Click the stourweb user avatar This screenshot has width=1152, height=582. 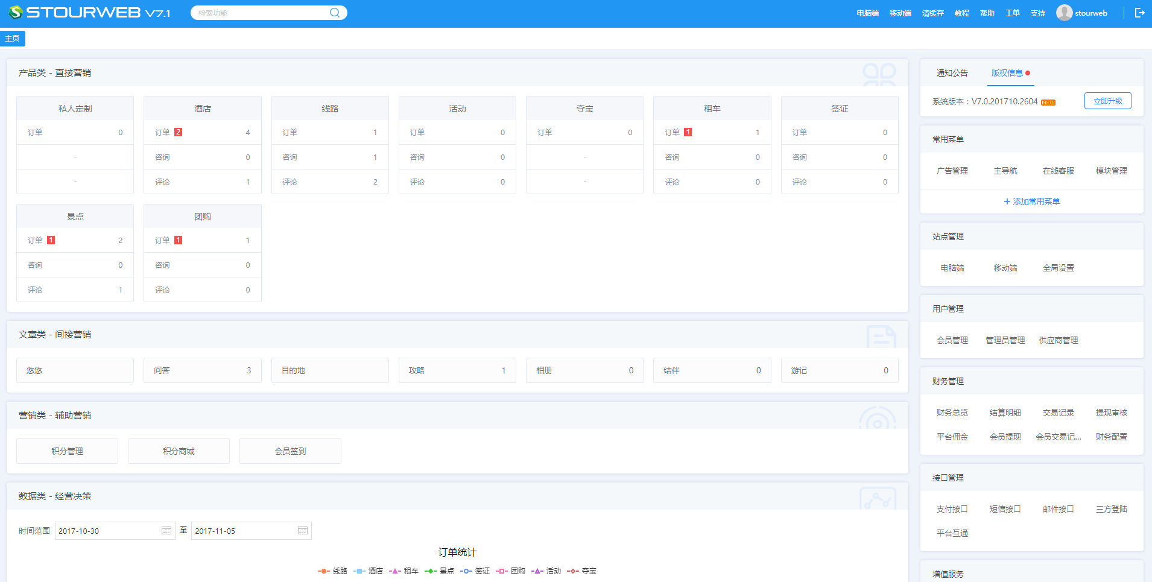pyautogui.click(x=1064, y=13)
